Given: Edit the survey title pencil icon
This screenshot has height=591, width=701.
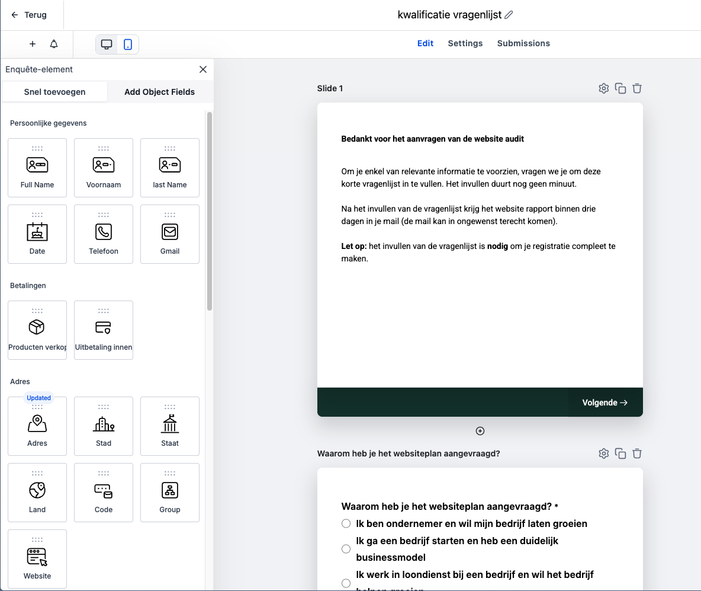Looking at the screenshot, I should click(x=509, y=15).
